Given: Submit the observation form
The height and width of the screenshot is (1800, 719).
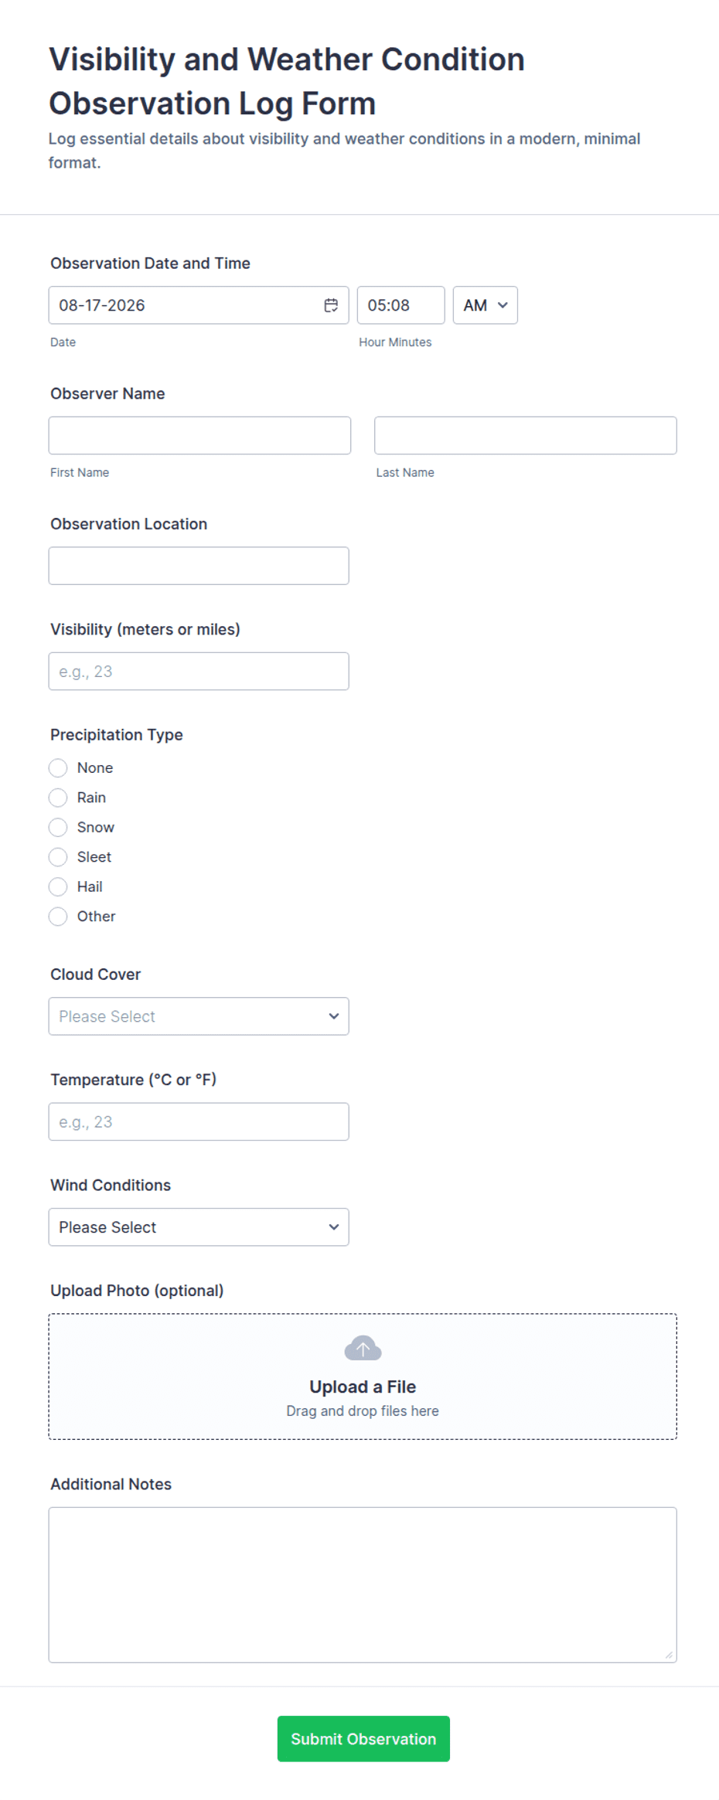Looking at the screenshot, I should 363,1739.
